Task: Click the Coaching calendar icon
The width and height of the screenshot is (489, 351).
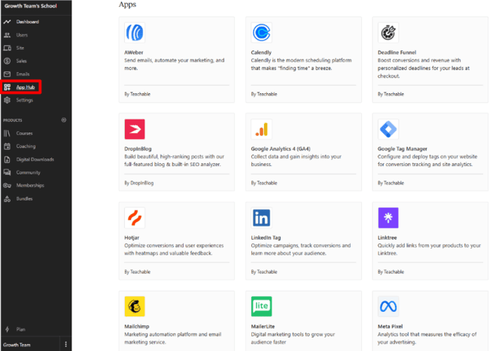Action: point(8,147)
